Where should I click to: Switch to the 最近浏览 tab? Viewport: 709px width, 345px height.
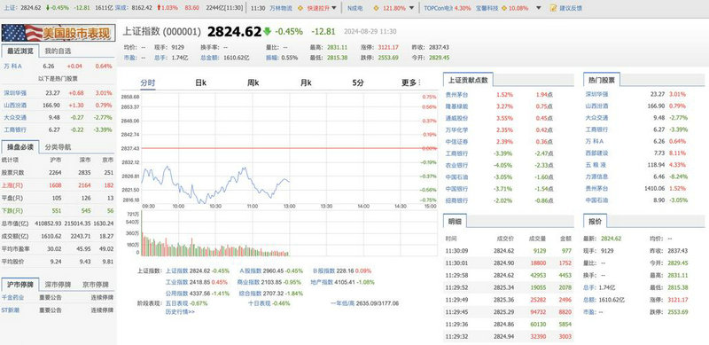pos(19,51)
